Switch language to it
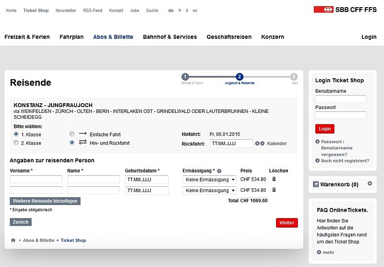The height and width of the screenshot is (267, 384). (187, 11)
